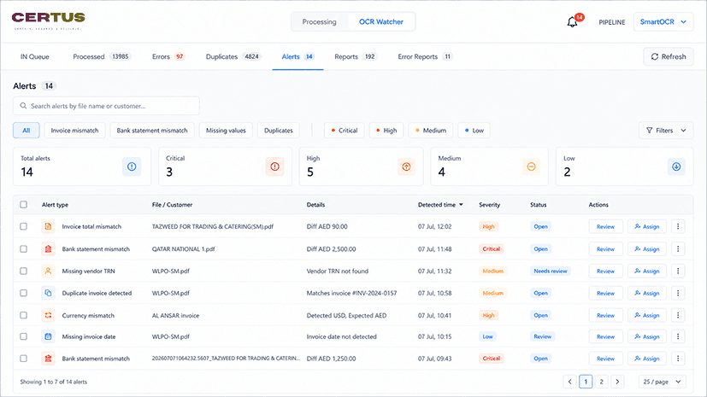Viewport: 707px width, 397px height.
Task: Click the High card up-arrow icon
Action: point(406,166)
